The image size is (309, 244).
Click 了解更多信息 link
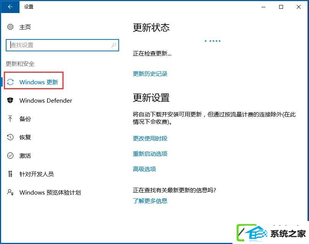point(150,201)
